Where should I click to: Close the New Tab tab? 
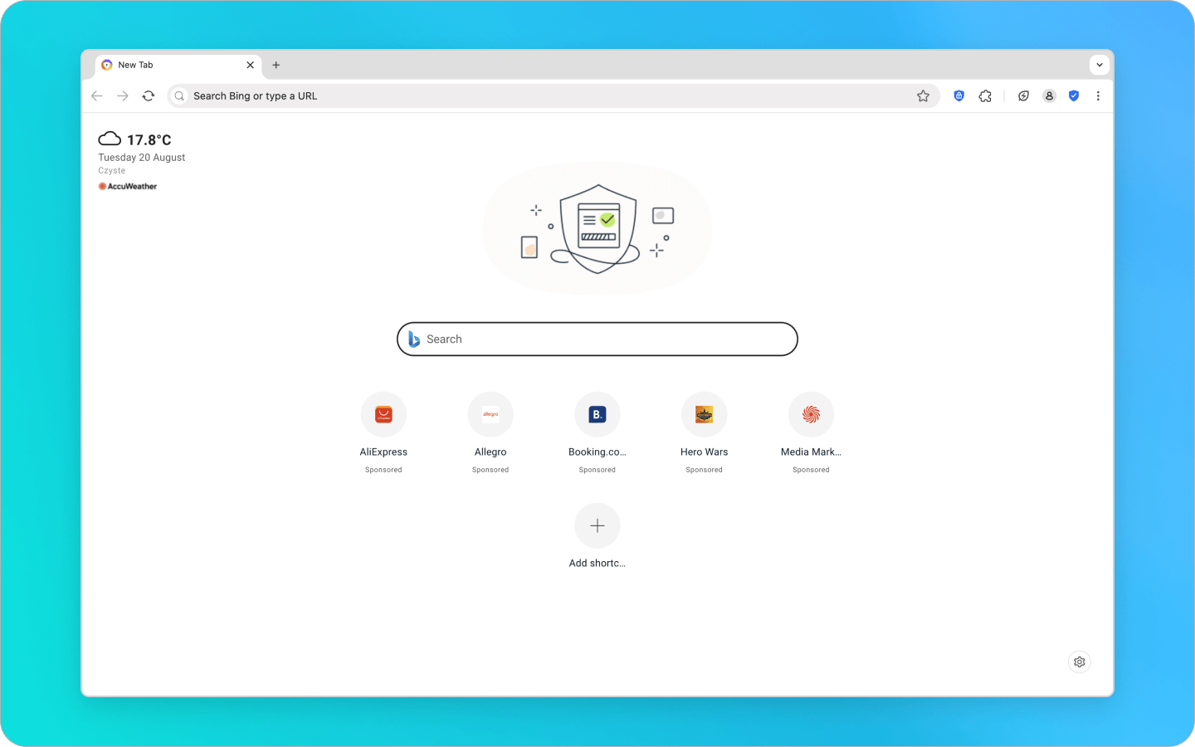[250, 65]
